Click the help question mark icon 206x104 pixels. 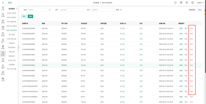click(192, 3)
